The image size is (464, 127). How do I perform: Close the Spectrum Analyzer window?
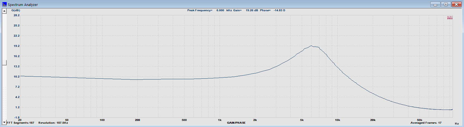click(x=456, y=4)
